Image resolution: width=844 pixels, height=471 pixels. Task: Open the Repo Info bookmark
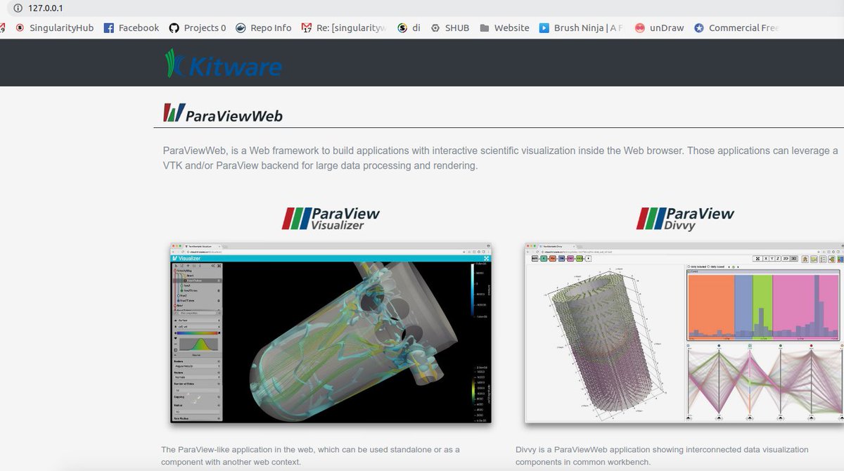[x=264, y=28]
